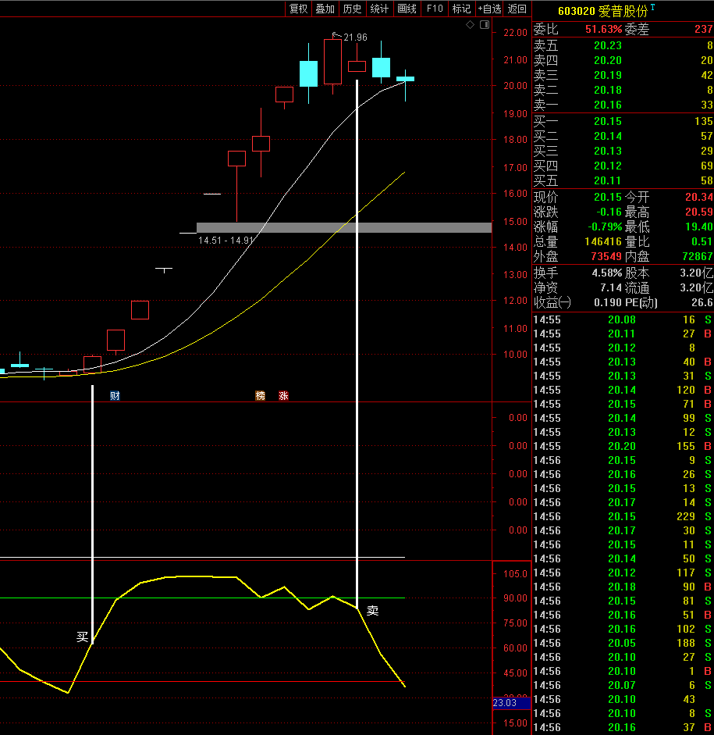Click the red 涨 event marker
Viewport: 714px width, 735px height.
tap(283, 396)
